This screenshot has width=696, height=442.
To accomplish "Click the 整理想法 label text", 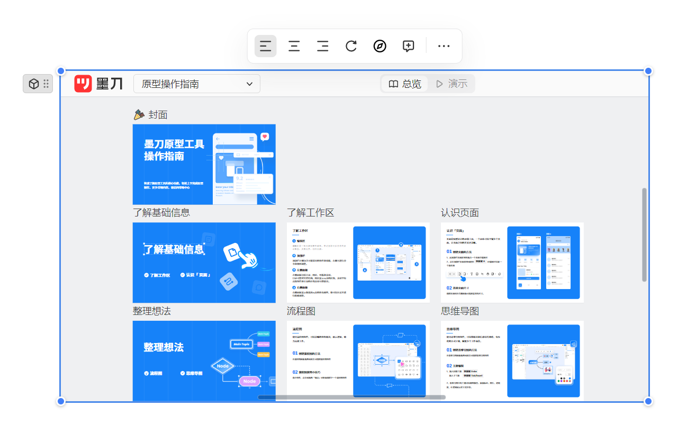I will click(152, 311).
